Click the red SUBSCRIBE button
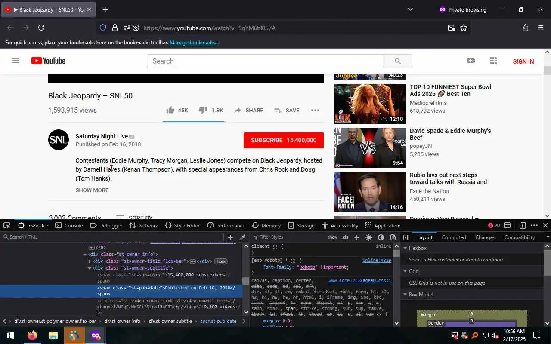 (x=284, y=140)
